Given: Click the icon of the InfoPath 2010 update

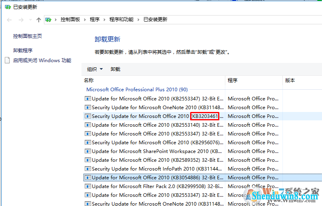Looking at the screenshot, I should coord(87,169).
